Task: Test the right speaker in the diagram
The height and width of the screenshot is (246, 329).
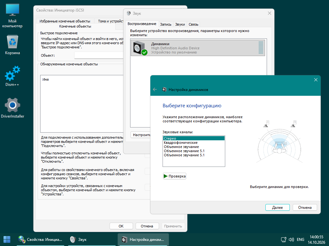Action: point(293,124)
